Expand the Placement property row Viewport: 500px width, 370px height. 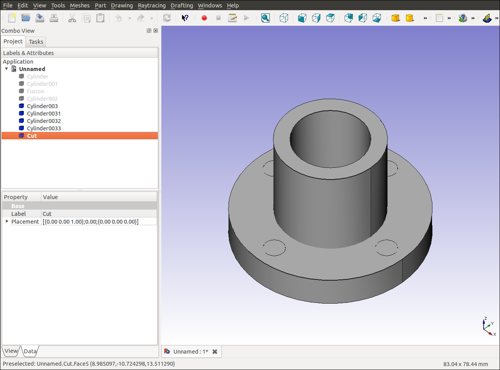point(7,221)
